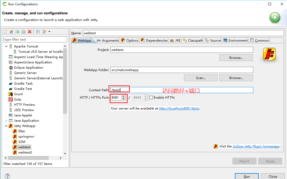Image resolution: width=287 pixels, height=179 pixels.
Task: Open the filter options dropdown arrow
Action: (x=49, y=32)
